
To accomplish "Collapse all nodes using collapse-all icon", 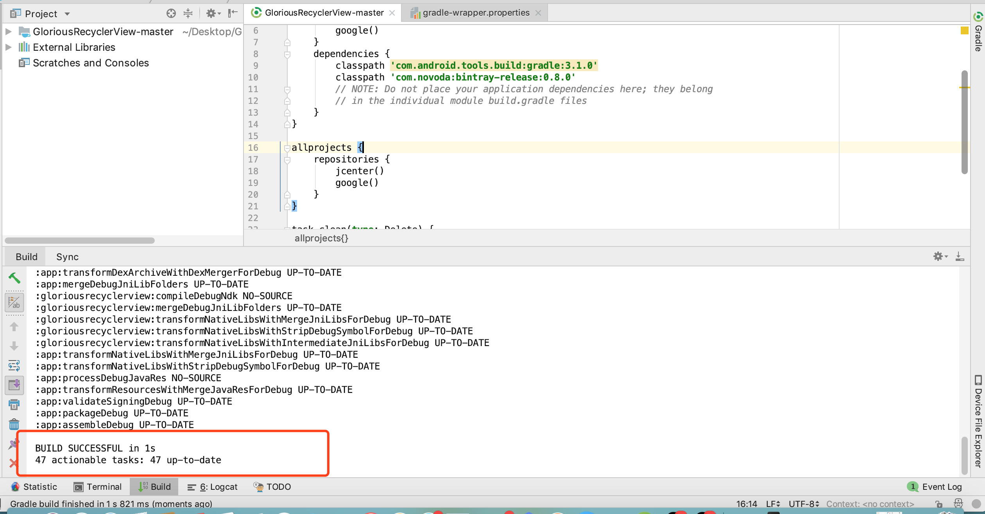I will (189, 13).
